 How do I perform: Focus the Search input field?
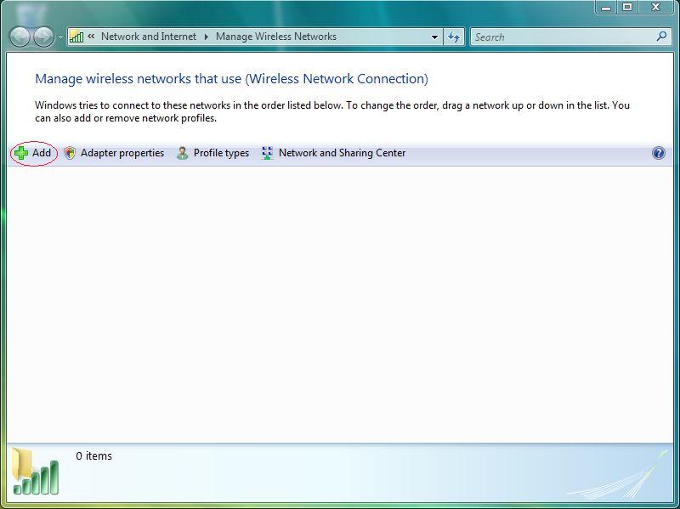coord(561,37)
